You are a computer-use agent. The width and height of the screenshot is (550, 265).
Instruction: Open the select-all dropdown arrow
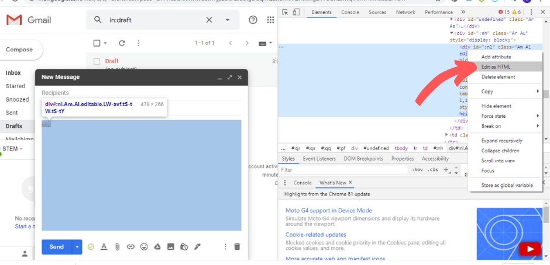click(105, 43)
